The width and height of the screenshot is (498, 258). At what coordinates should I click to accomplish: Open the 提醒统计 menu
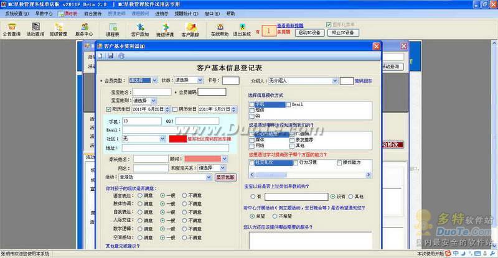coord(186,14)
